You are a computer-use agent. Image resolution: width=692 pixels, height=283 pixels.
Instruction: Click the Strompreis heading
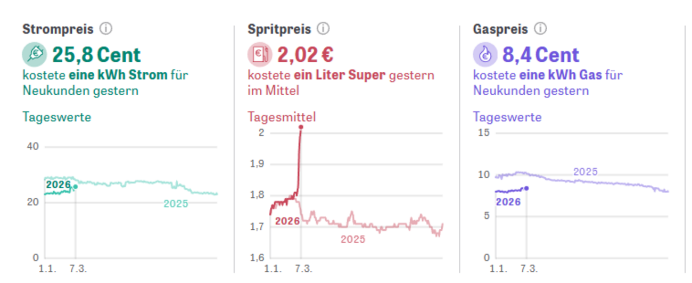tap(58, 29)
